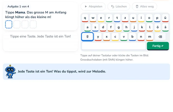Tap the j key

point(134,27)
